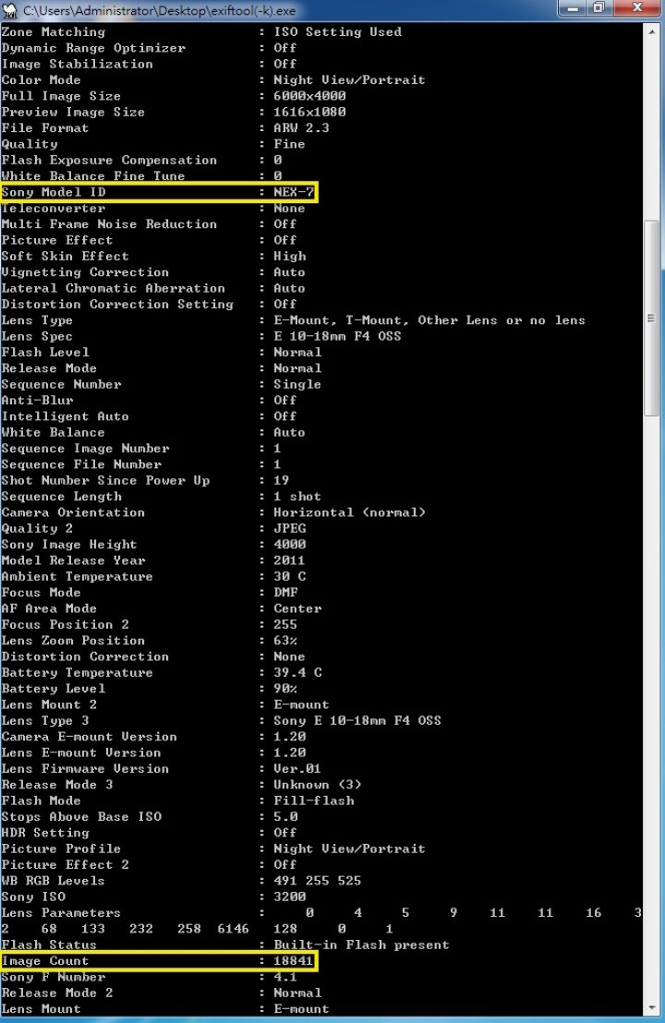The width and height of the screenshot is (665, 1023).
Task: Click the '4.1' Sony F Number value
Action: 285,978
